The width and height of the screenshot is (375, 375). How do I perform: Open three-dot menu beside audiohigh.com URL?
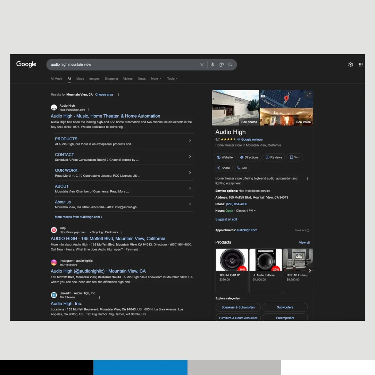(x=89, y=110)
